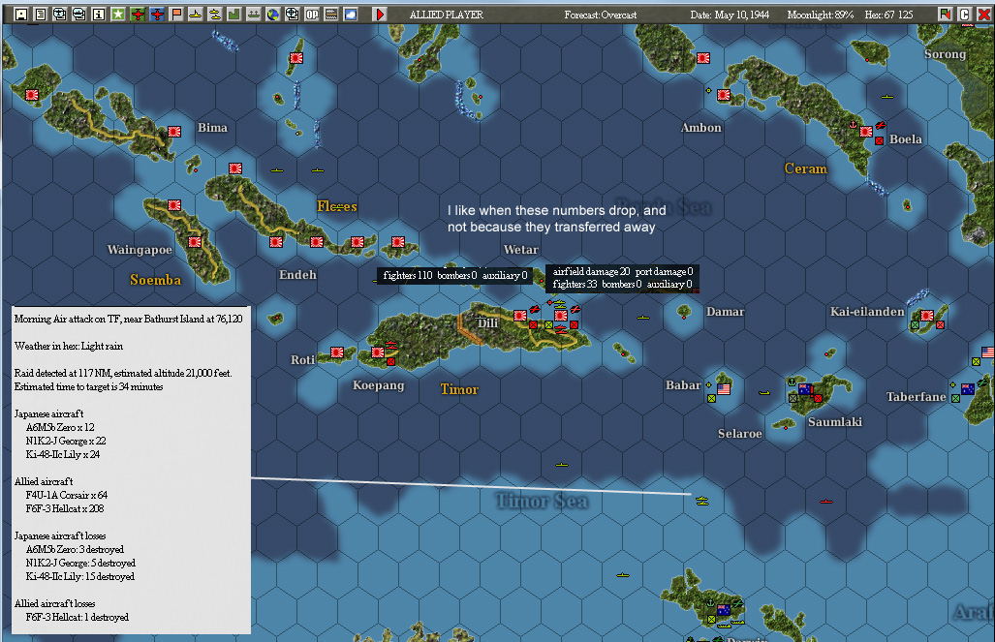
Task: Click the Save game disk icon
Action: (21, 14)
